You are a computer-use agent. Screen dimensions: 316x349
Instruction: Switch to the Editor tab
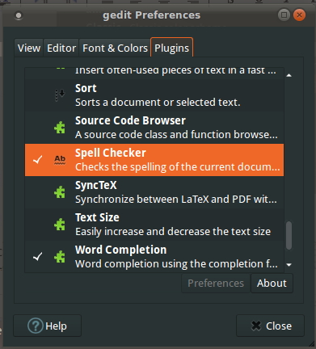(61, 48)
